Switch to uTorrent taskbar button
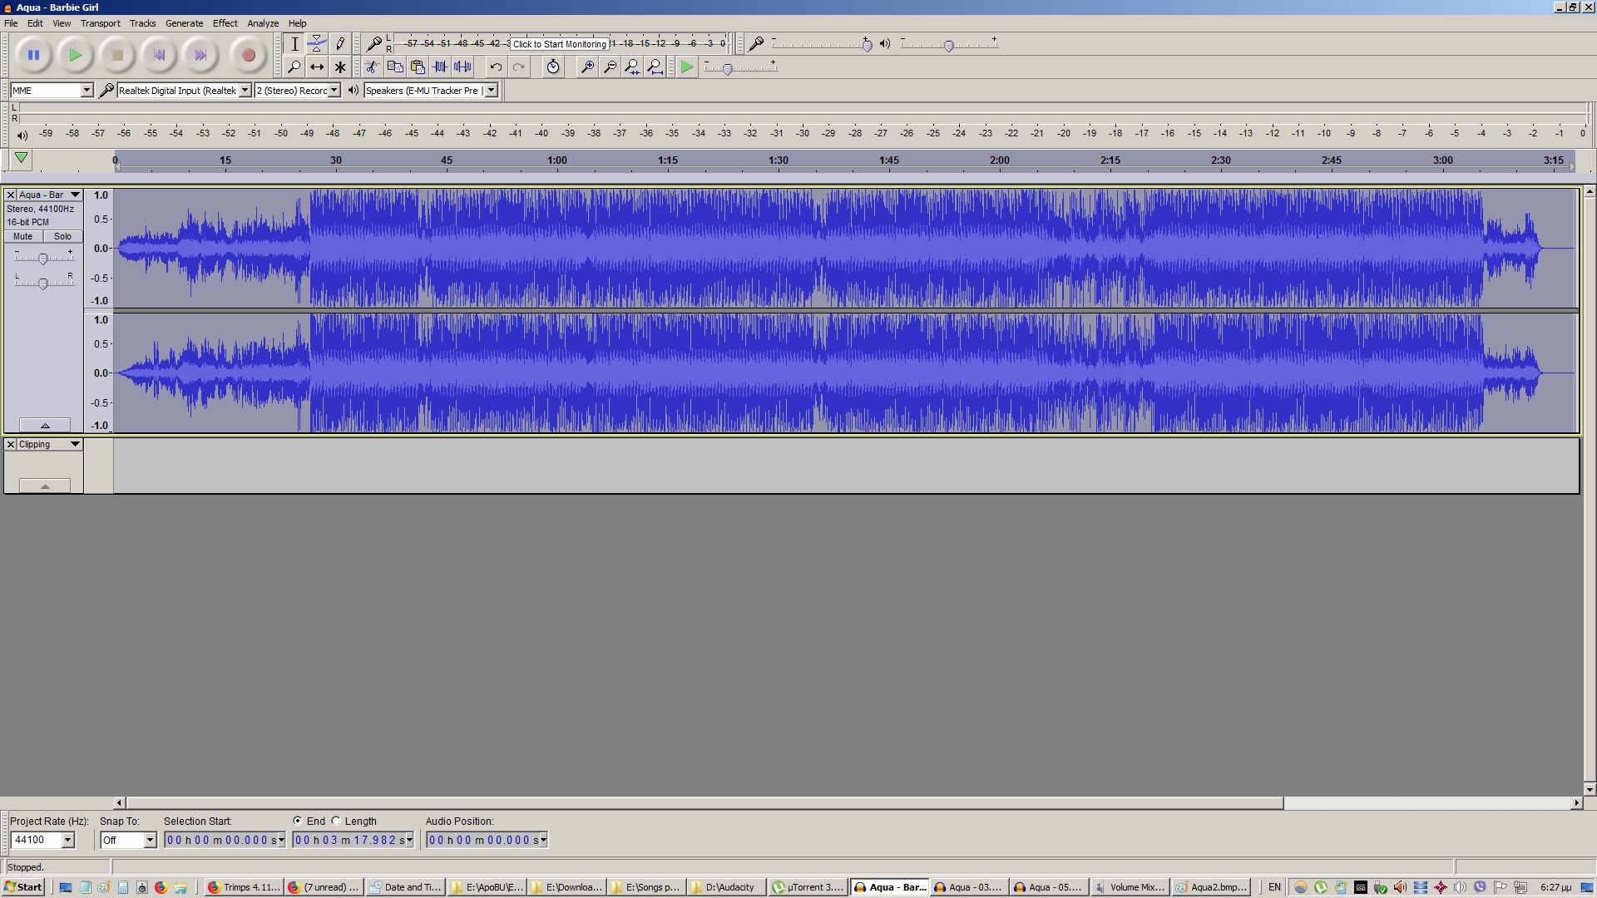This screenshot has height=898, width=1597. pos(808,887)
